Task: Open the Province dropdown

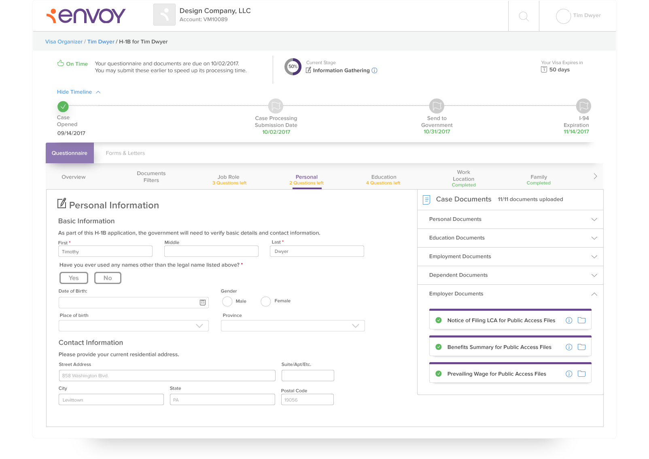Action: pos(293,326)
